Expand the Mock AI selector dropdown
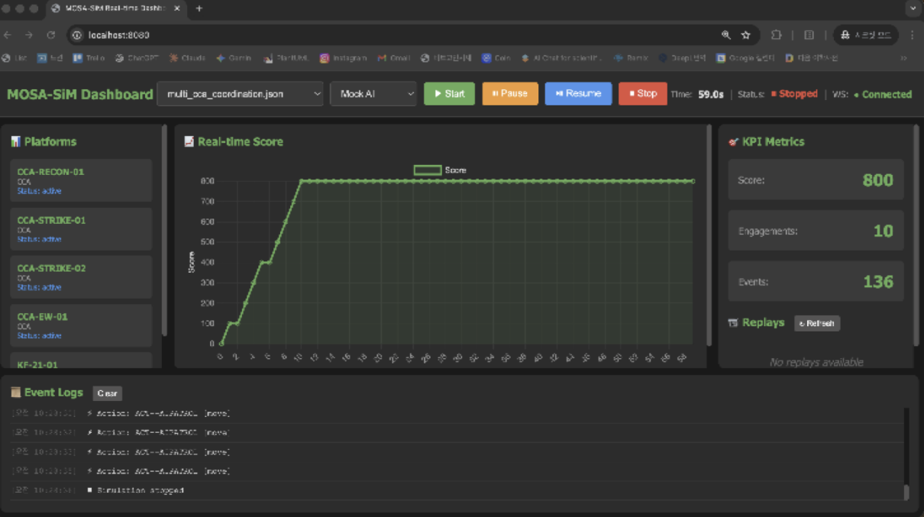This screenshot has width=924, height=517. [373, 94]
